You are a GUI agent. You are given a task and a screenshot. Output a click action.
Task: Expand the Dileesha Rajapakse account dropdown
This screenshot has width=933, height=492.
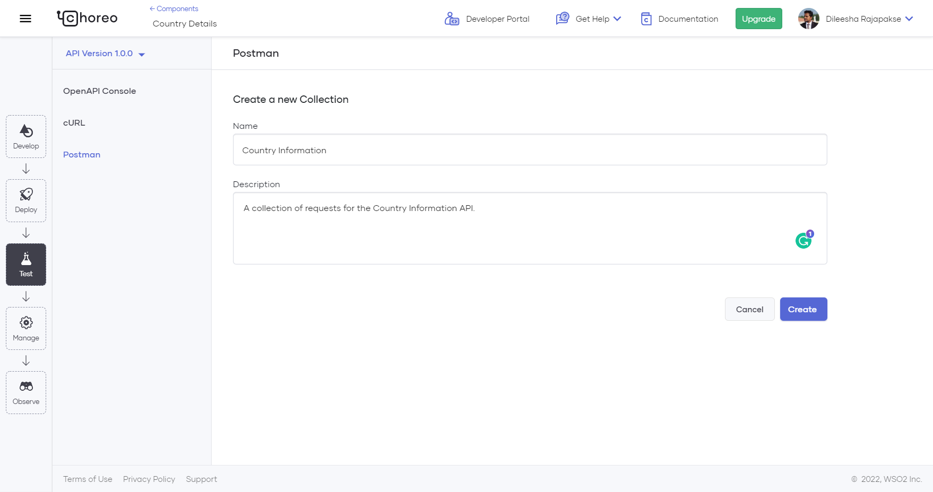point(909,19)
